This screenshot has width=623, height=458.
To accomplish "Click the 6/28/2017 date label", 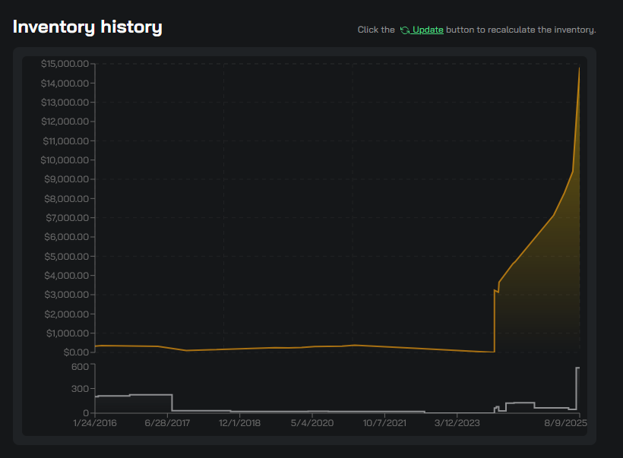I will pos(167,423).
